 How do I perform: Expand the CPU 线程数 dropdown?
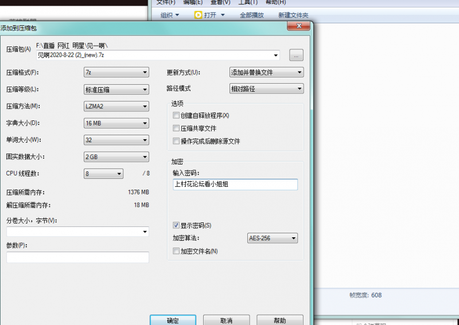[103, 173]
